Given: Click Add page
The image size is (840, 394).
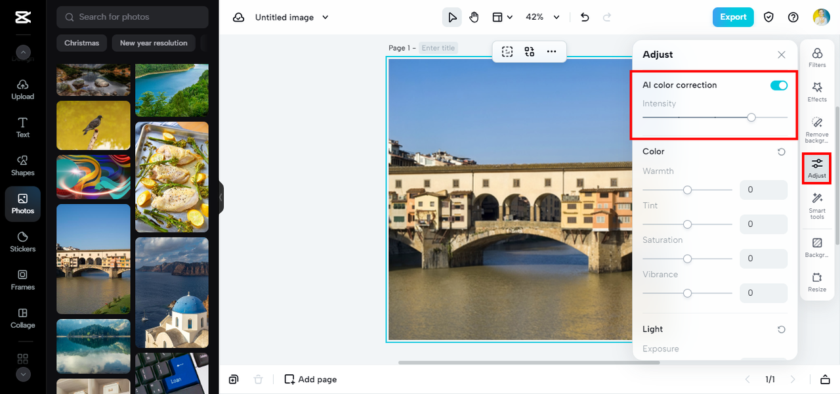Looking at the screenshot, I should [x=310, y=379].
